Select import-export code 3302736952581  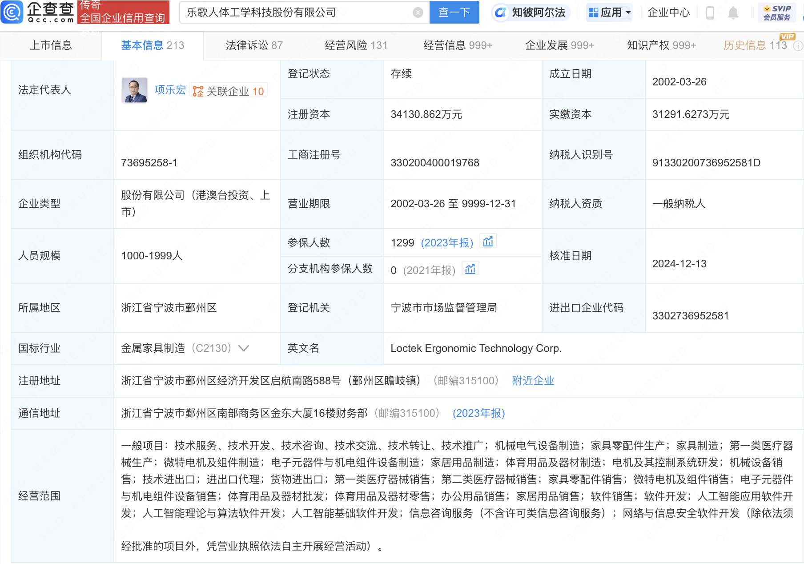coord(690,316)
